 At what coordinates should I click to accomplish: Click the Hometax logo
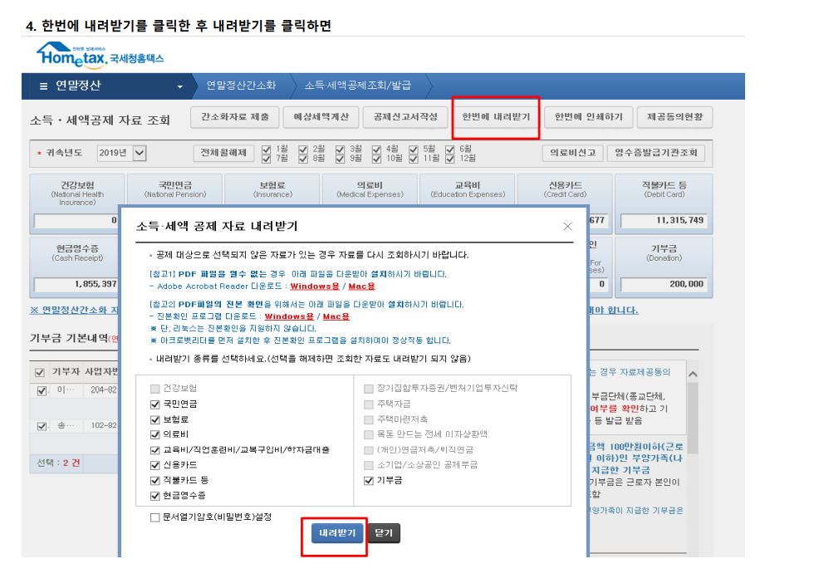pyautogui.click(x=100, y=56)
